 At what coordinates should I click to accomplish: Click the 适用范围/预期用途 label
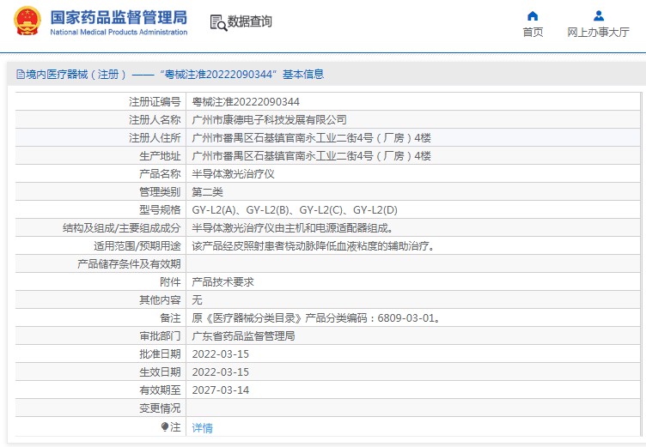(x=137, y=246)
